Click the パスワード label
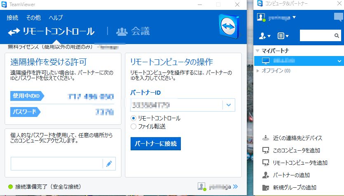344x196 pixels. (25, 112)
